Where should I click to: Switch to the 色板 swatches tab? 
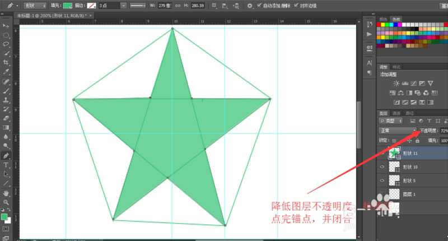point(396,18)
